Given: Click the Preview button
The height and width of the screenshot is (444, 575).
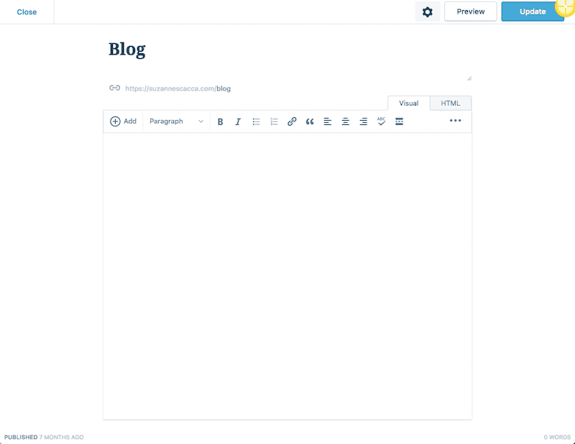Looking at the screenshot, I should [471, 11].
